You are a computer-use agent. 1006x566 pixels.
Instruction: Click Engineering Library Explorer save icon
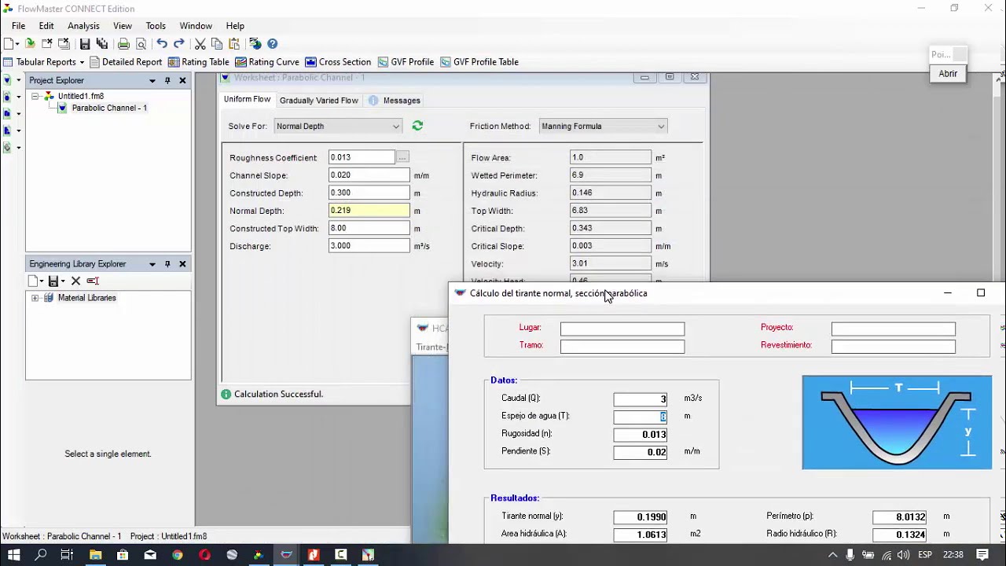click(x=53, y=281)
